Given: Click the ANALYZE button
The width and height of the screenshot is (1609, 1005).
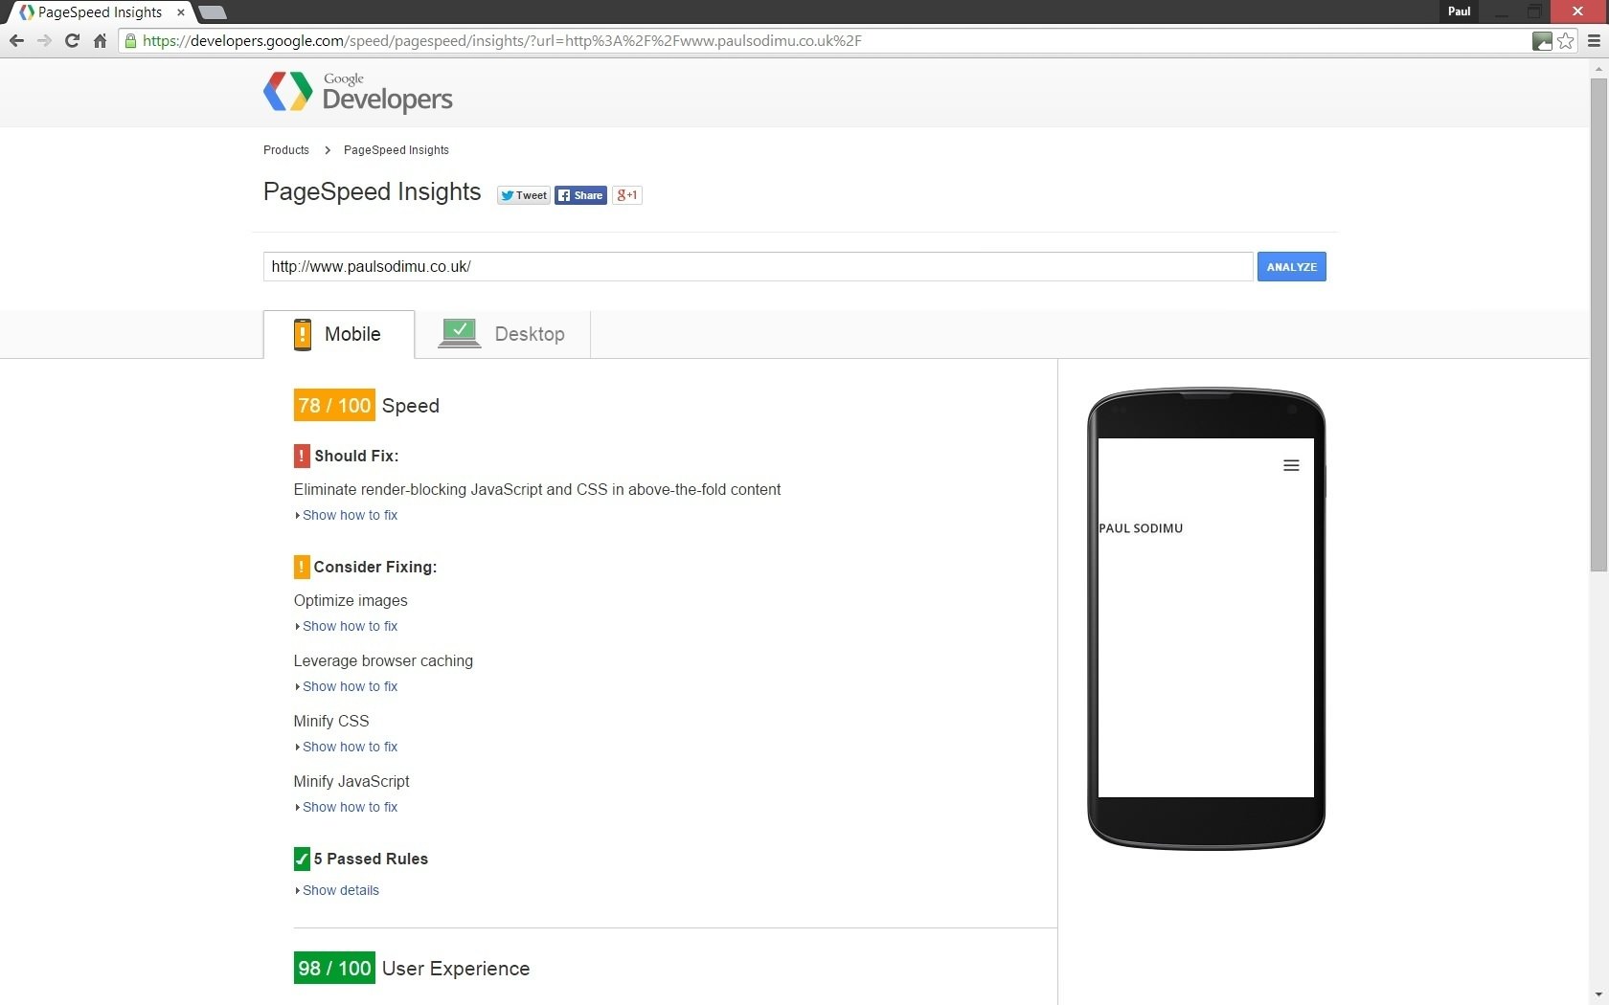Looking at the screenshot, I should (x=1291, y=267).
